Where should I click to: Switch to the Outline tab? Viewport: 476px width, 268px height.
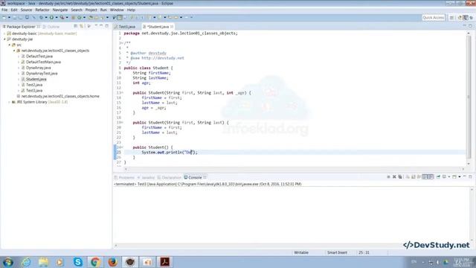tap(51, 27)
